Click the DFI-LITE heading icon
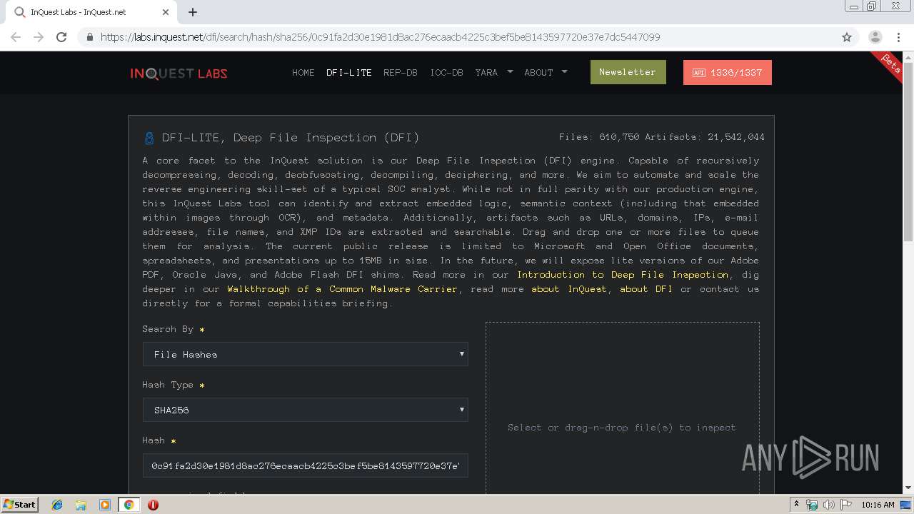 [x=149, y=138]
